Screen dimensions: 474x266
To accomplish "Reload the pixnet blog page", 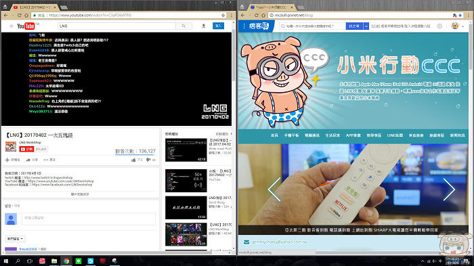I will (x=257, y=15).
